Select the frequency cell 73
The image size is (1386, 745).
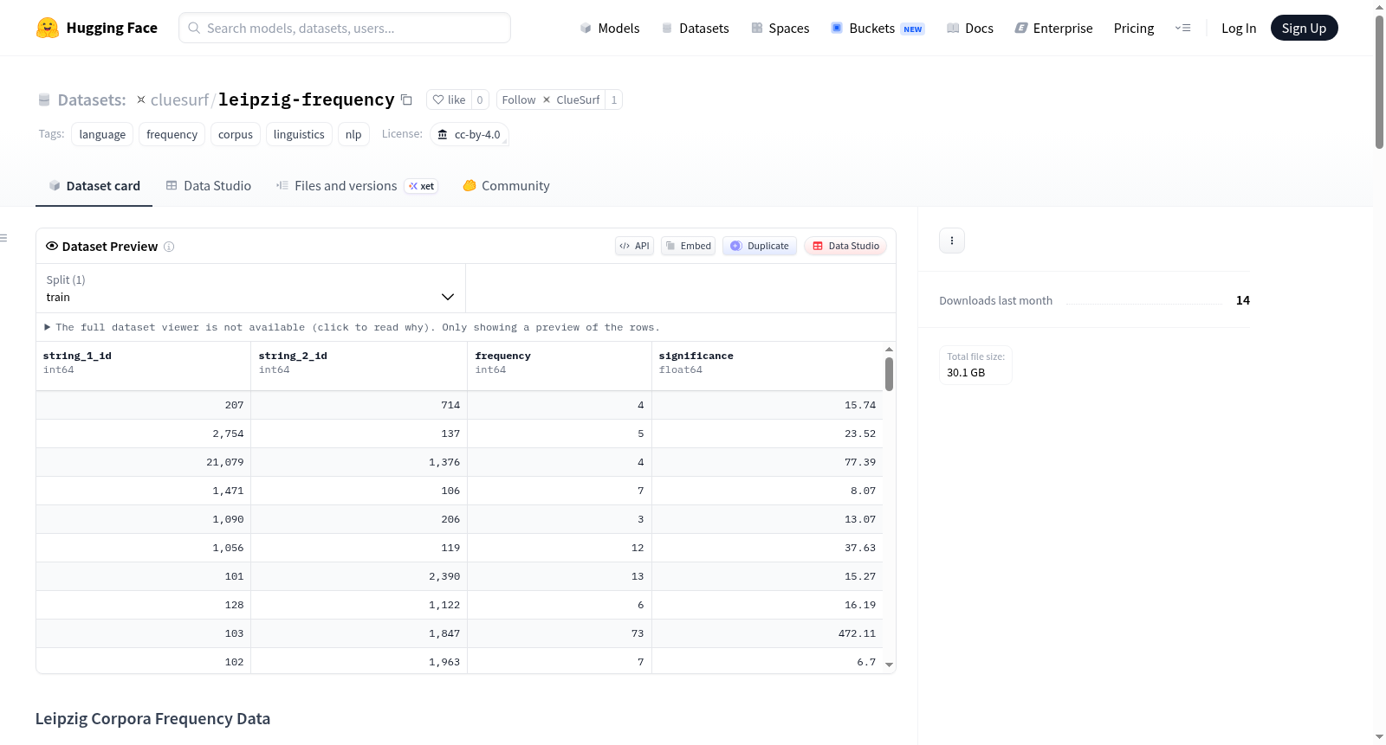tap(560, 633)
